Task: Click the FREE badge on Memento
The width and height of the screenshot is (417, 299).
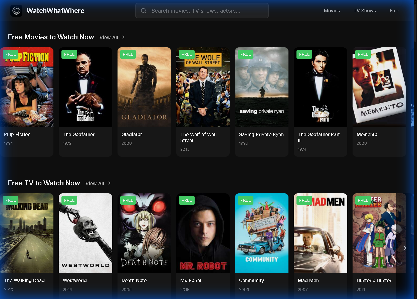Action: (363, 54)
